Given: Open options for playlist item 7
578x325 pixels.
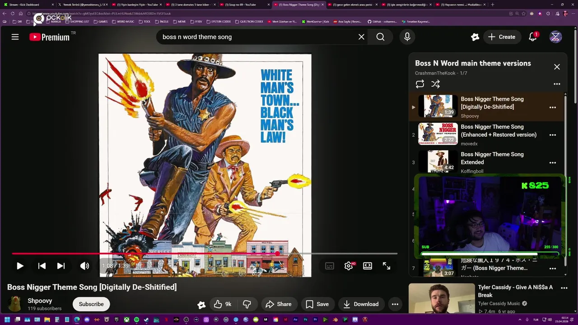Looking at the screenshot, I should click(x=552, y=269).
